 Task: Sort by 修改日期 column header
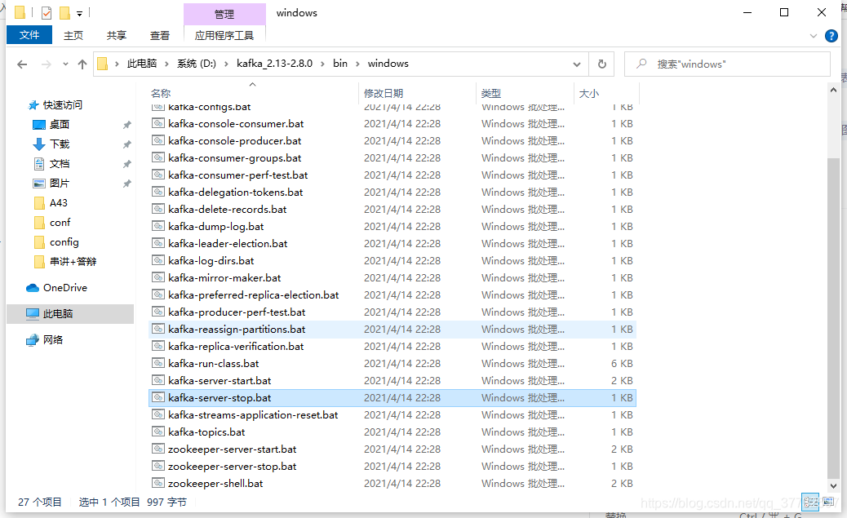point(384,94)
